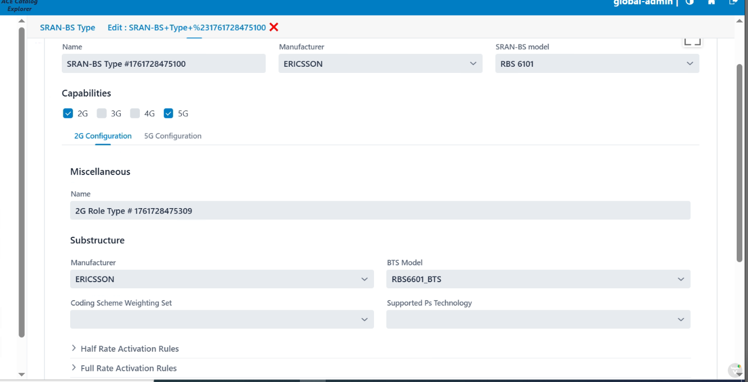The width and height of the screenshot is (748, 382).
Task: Click the fullscreen expand icon
Action: (x=692, y=41)
